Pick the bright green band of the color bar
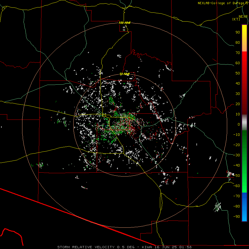Image resolution: width=249 pixels, height=249 pixels. tap(244, 184)
